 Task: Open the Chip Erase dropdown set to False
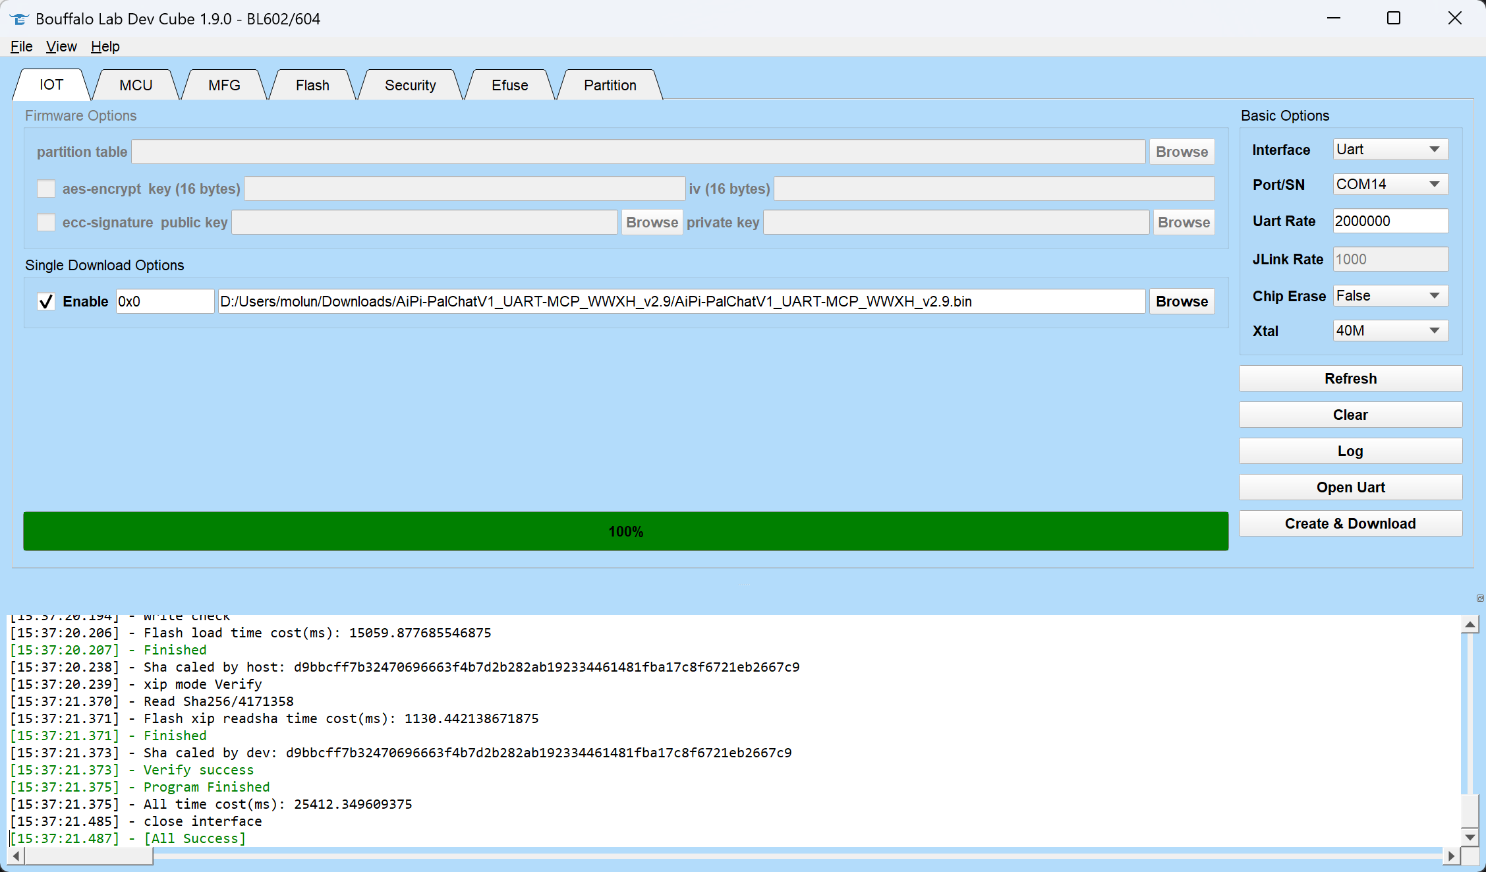coord(1390,296)
